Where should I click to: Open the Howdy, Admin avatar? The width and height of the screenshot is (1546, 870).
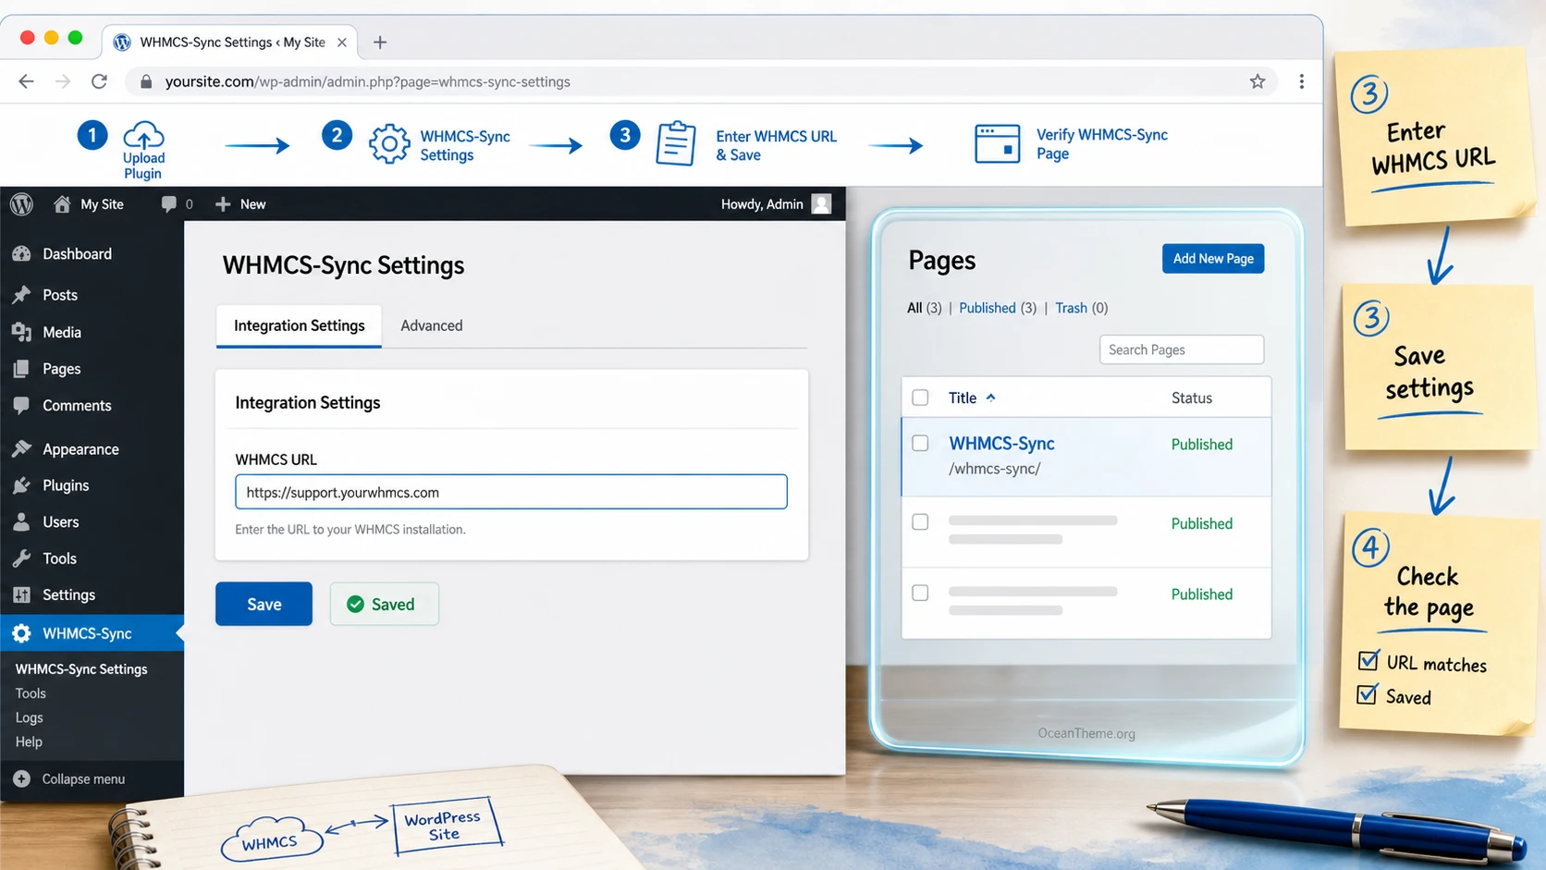[x=821, y=204]
